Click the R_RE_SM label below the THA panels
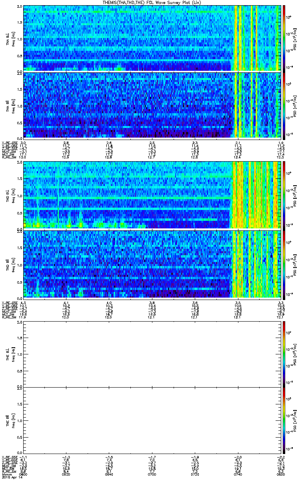The width and height of the screenshot is (300, 480). [x=9, y=158]
